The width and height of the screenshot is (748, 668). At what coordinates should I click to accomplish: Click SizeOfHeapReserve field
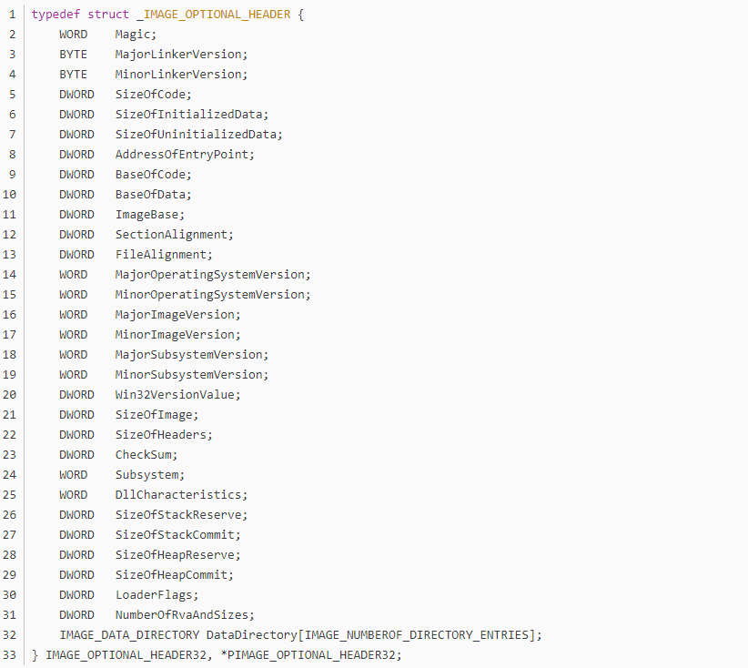pos(175,555)
